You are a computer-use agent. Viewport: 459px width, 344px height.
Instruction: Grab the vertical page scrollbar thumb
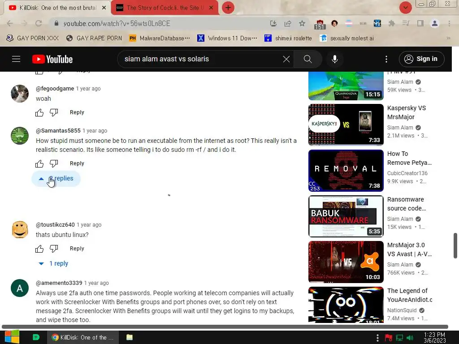coord(455,246)
